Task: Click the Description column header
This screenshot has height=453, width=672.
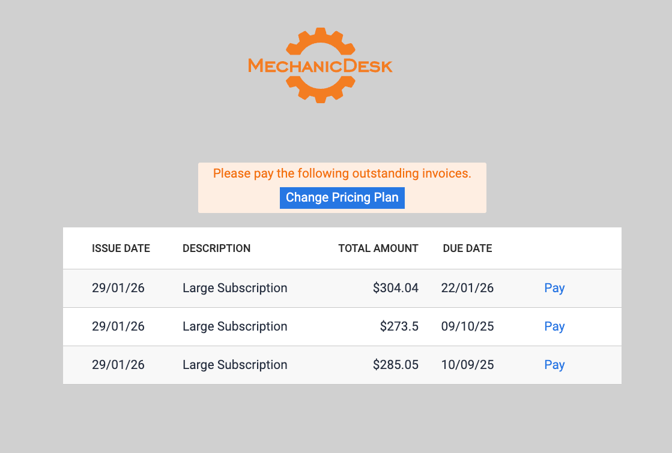Action: coord(216,248)
